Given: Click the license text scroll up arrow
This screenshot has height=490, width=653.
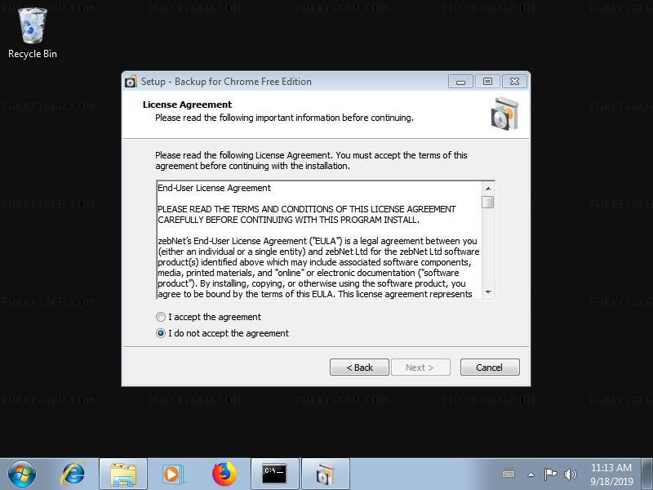Looking at the screenshot, I should pyautogui.click(x=488, y=189).
